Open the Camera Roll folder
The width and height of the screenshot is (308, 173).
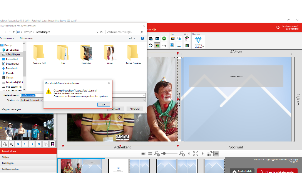coord(38,54)
